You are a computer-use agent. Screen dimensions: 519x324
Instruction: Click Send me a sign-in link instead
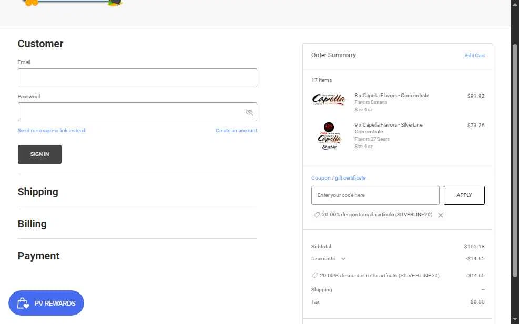coord(52,131)
